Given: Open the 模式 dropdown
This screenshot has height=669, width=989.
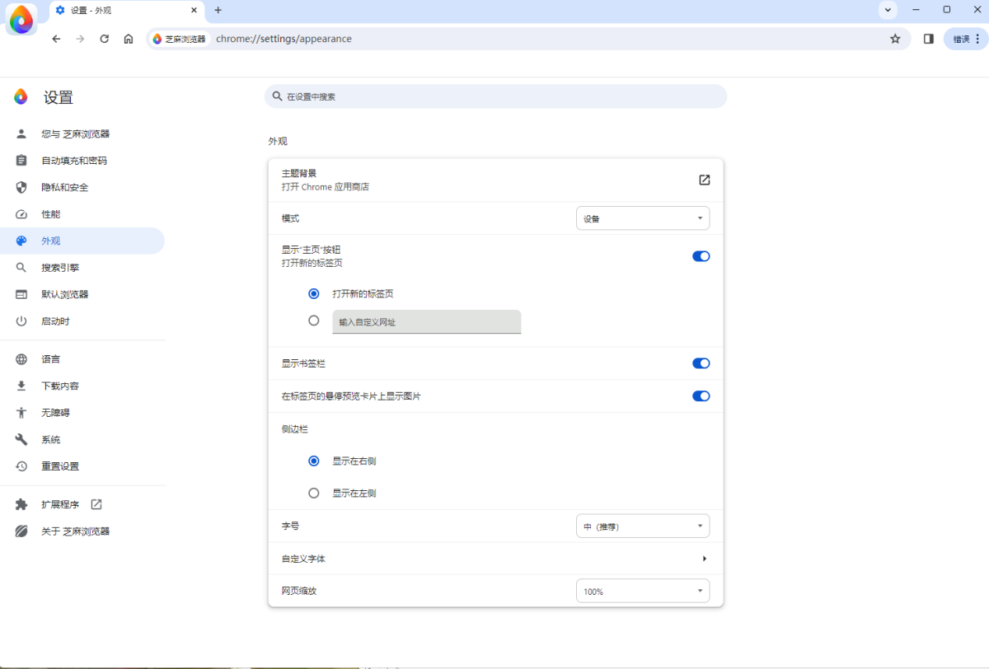Looking at the screenshot, I should coord(643,218).
